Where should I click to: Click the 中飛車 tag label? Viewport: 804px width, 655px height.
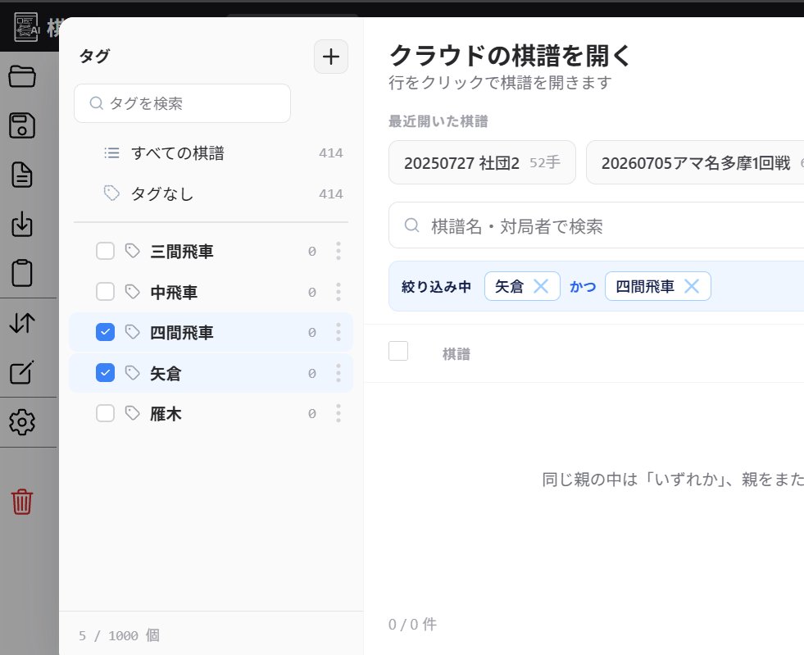click(x=174, y=293)
